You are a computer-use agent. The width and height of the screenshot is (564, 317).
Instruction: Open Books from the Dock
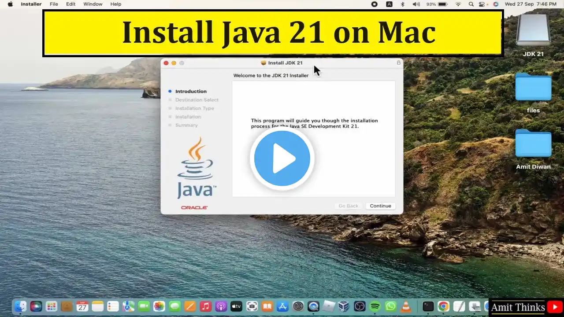pos(267,306)
